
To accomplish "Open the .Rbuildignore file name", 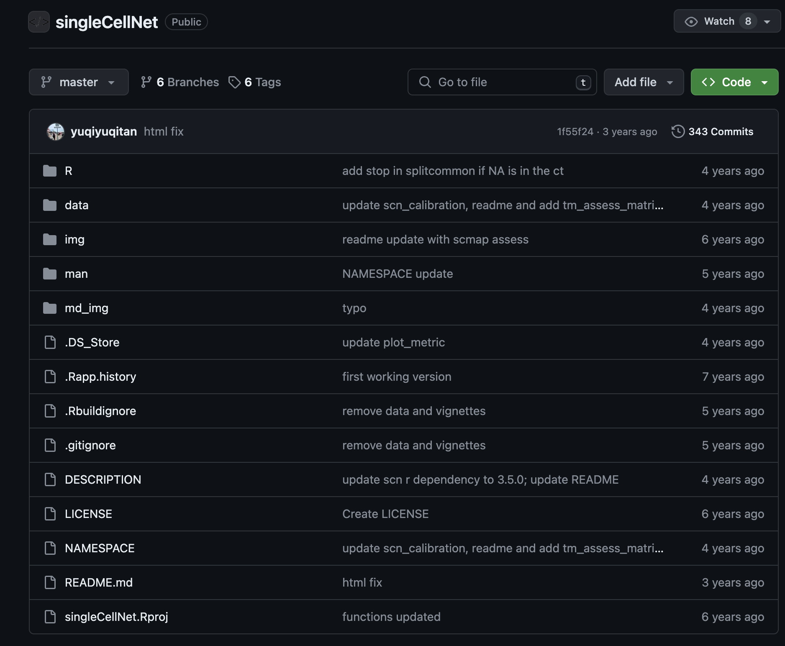I will pyautogui.click(x=100, y=411).
